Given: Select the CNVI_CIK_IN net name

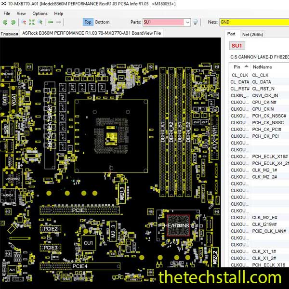Looking at the screenshot, I should (x=265, y=95).
